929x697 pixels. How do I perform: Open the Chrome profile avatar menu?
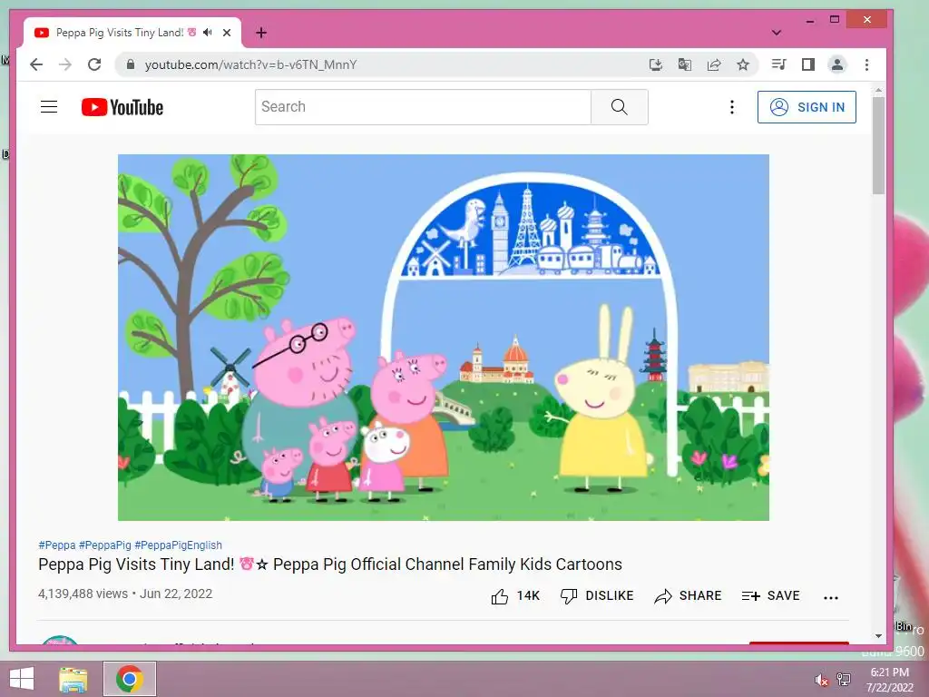pos(837,64)
